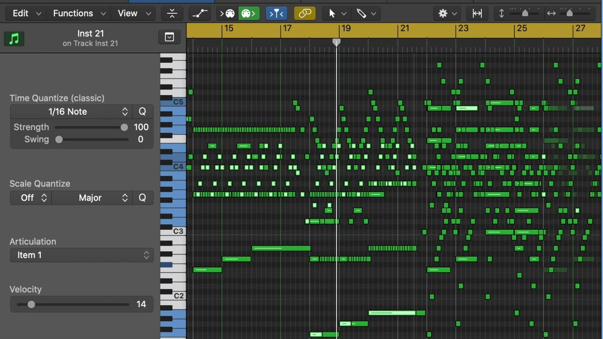Open the 1/16 Note quantize dropdown
The width and height of the screenshot is (603, 339).
pyautogui.click(x=71, y=112)
